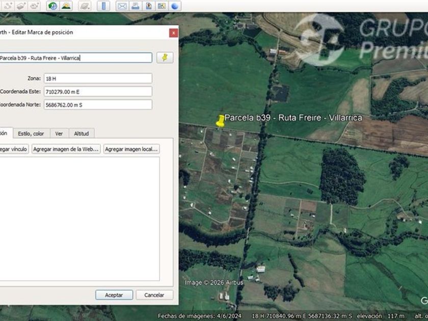Click the View in Google Maps icon
This screenshot has height=321, width=428.
coord(162,6)
